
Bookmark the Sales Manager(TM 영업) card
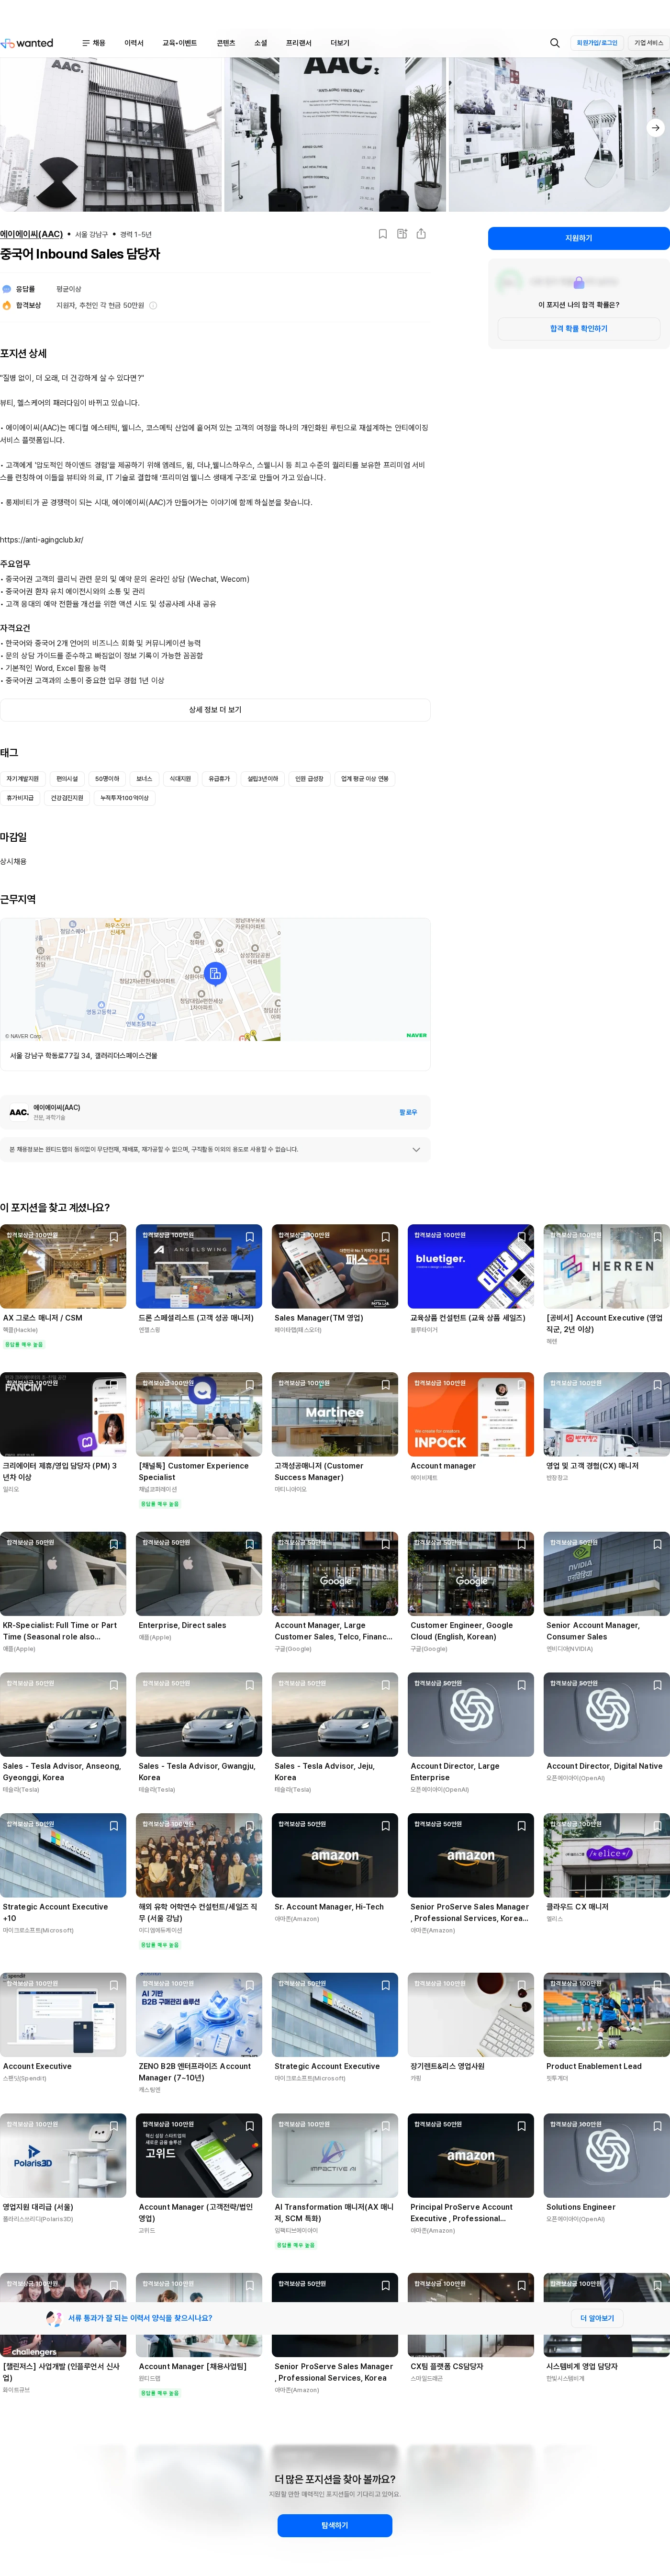[x=386, y=1237]
